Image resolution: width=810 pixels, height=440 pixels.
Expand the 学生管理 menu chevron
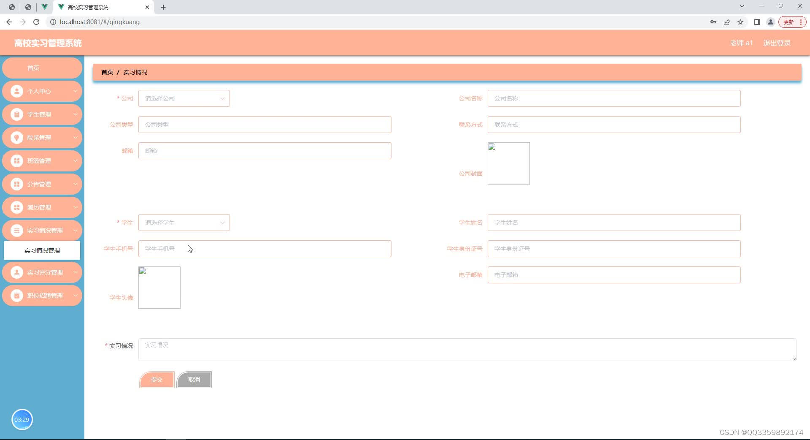pyautogui.click(x=75, y=114)
